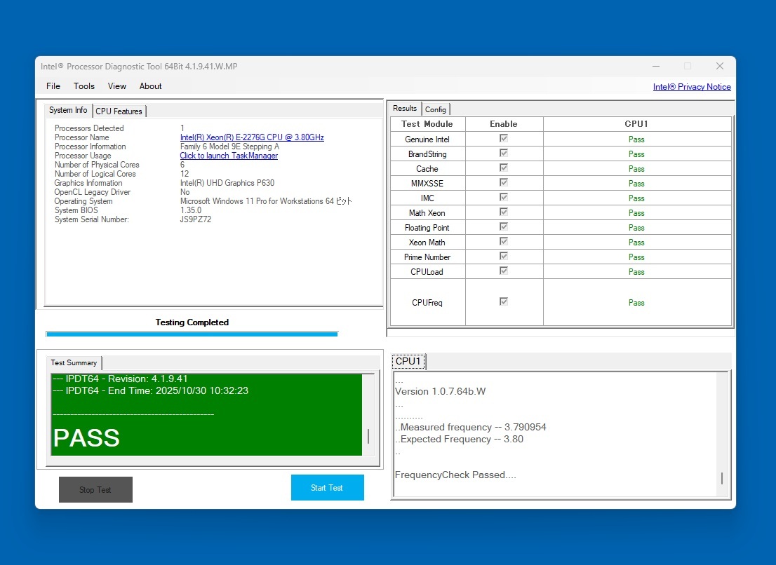Click the link to launch TaskManager
Screen dimensions: 776x565
pyautogui.click(x=229, y=156)
